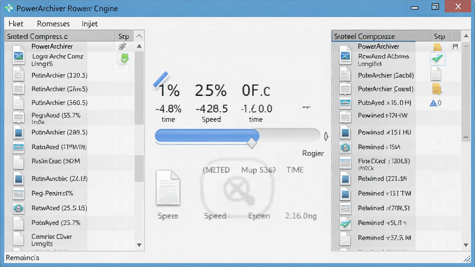Click the blue pencil icon above 1%

[x=161, y=79]
